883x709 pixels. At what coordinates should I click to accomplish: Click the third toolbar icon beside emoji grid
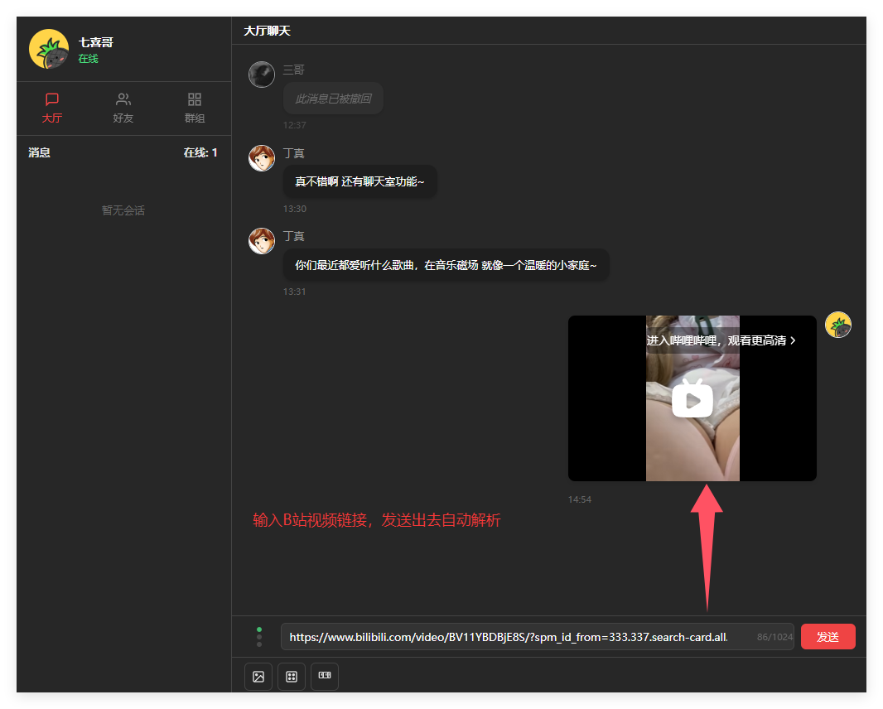click(x=325, y=677)
